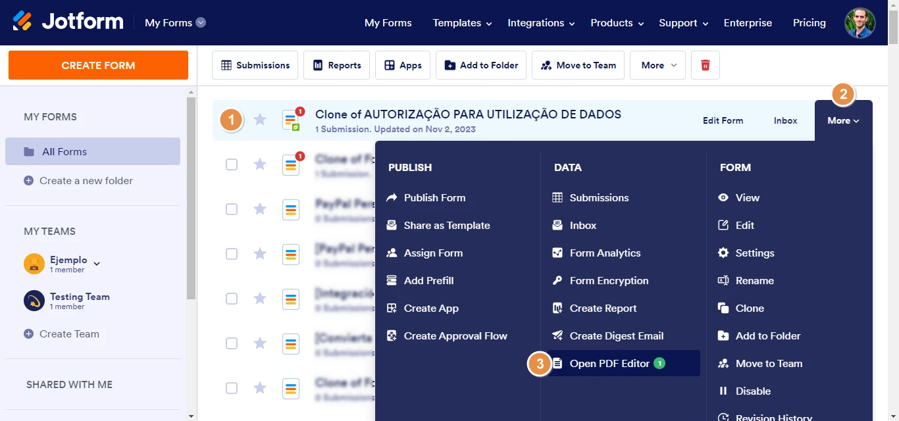Open Form Analytics
The image size is (899, 421).
coord(604,253)
